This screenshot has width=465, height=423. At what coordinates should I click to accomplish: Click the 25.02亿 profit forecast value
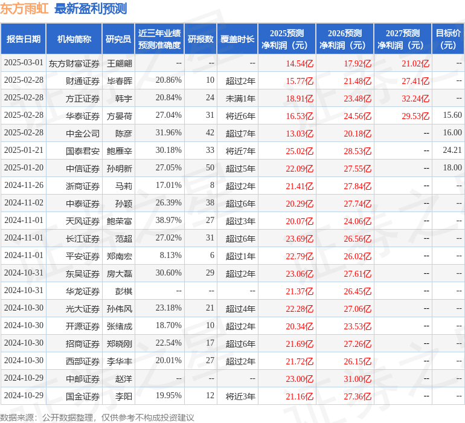pyautogui.click(x=300, y=150)
